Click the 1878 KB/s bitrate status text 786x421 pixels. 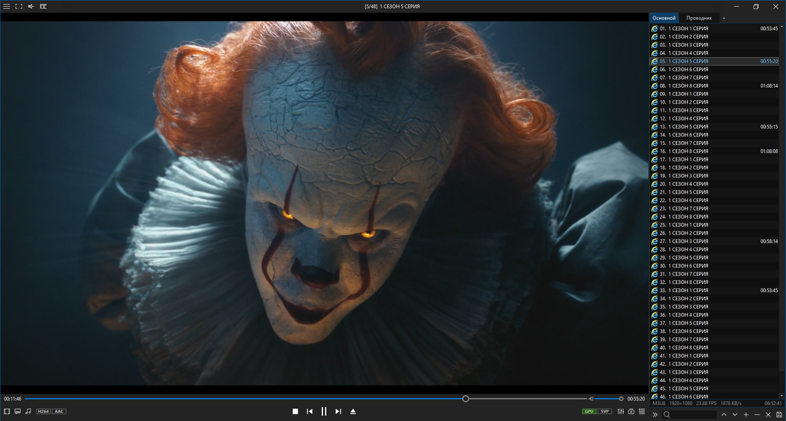[x=731, y=403]
